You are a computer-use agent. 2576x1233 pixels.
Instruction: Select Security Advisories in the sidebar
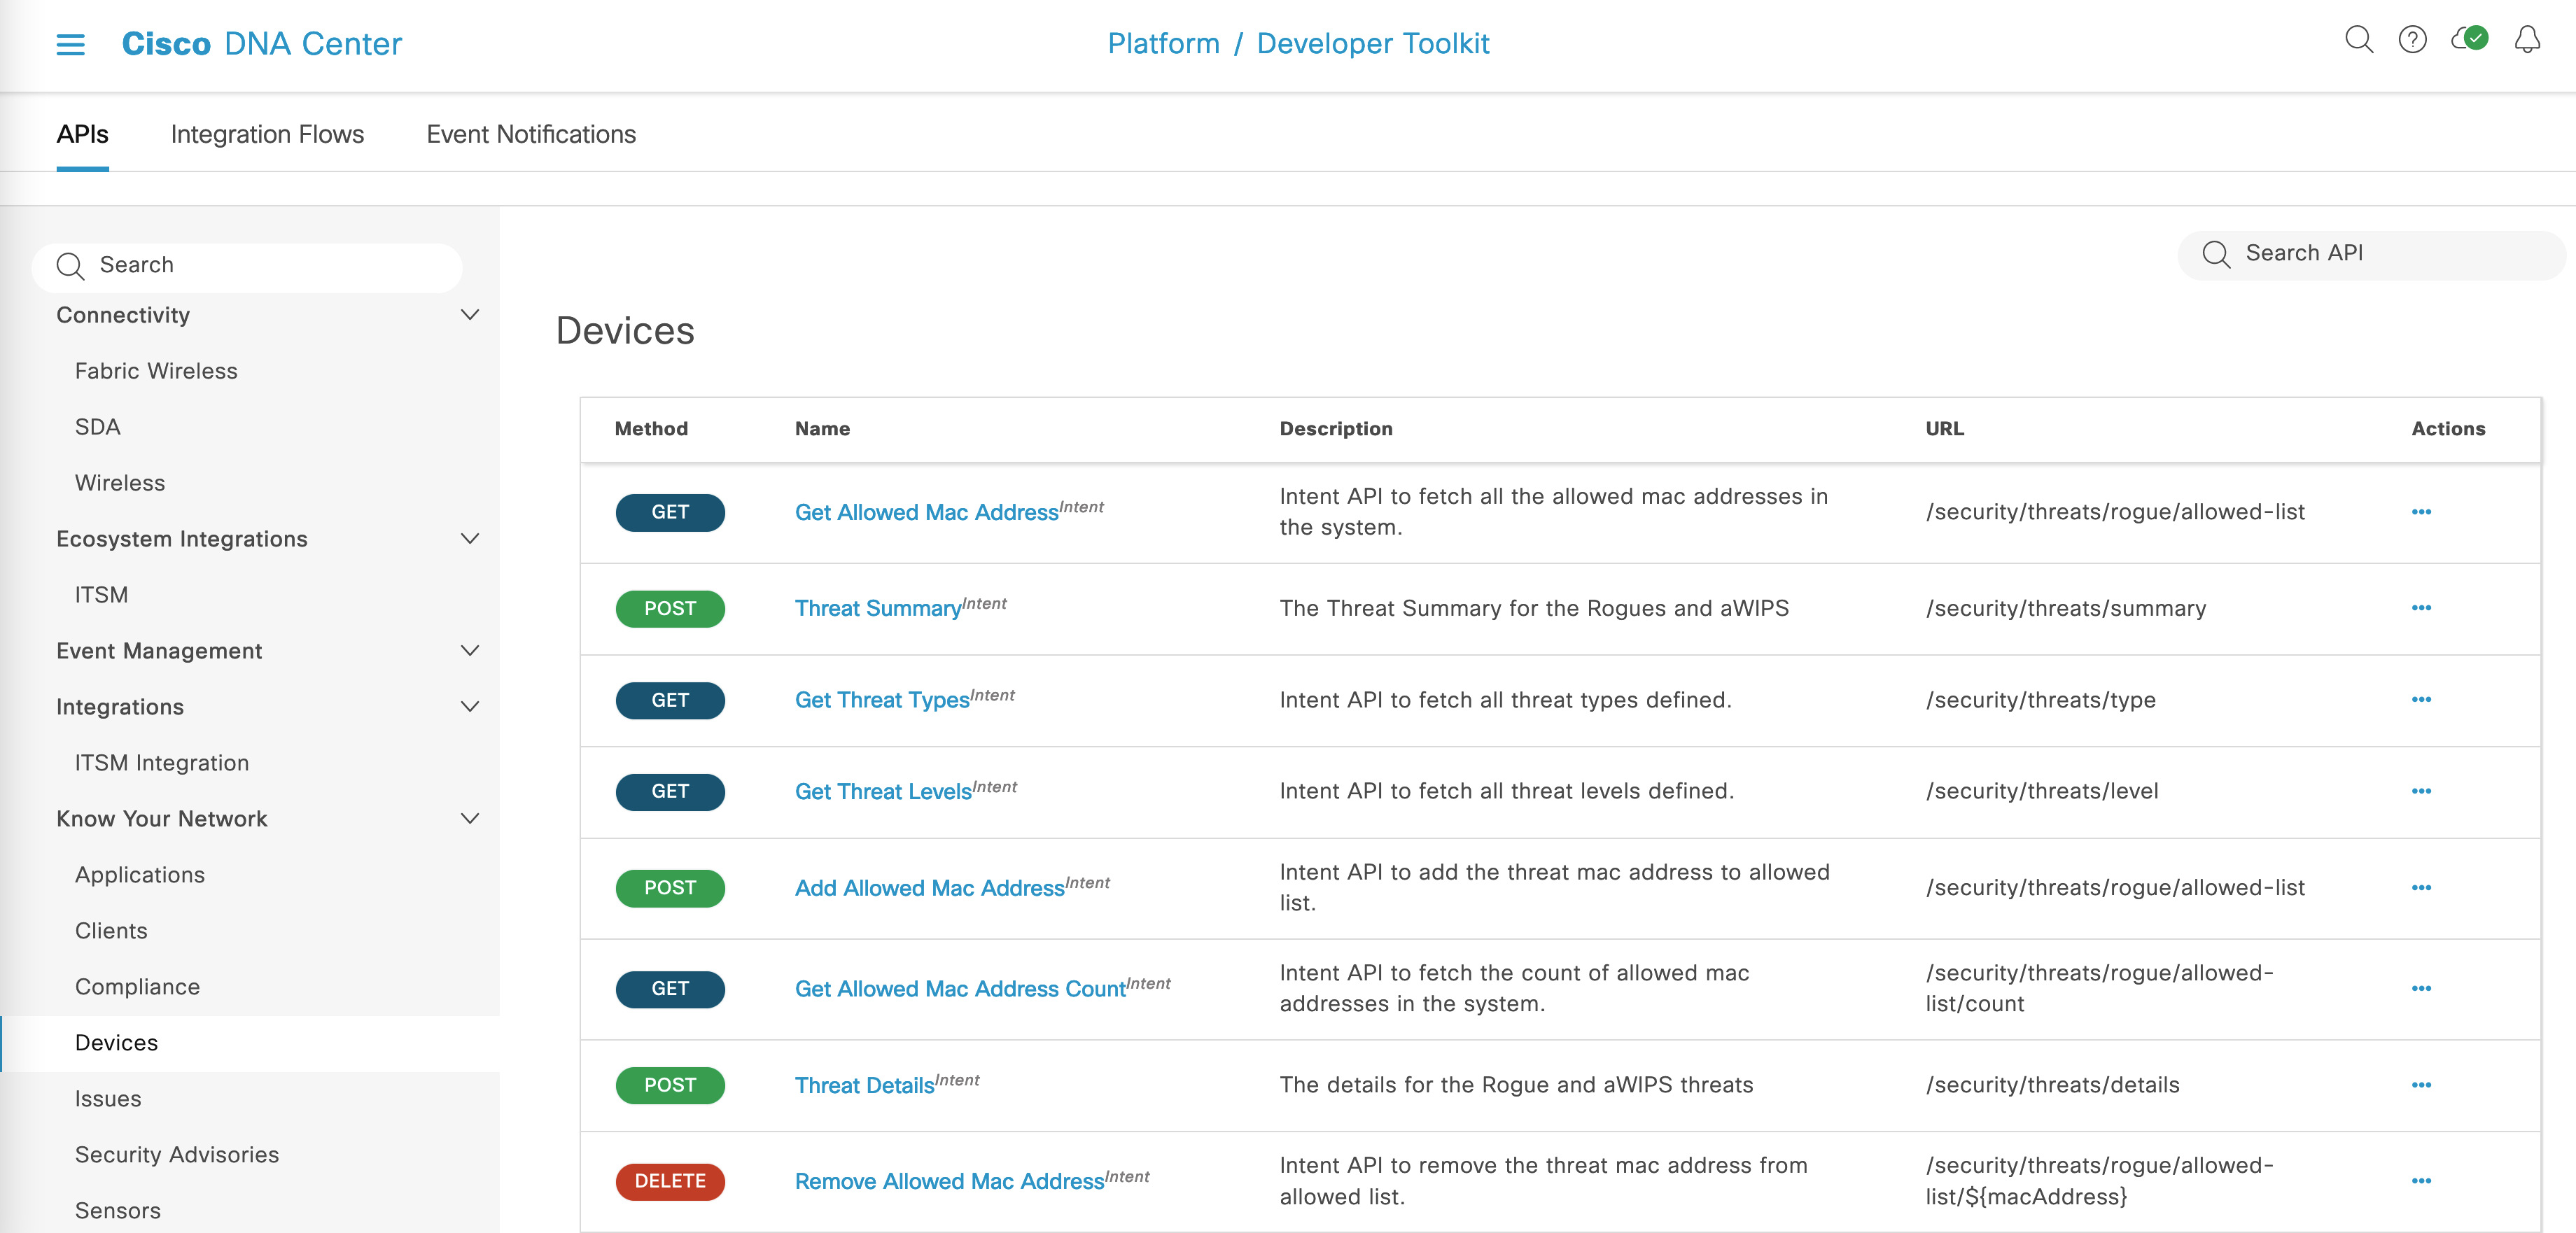(176, 1155)
